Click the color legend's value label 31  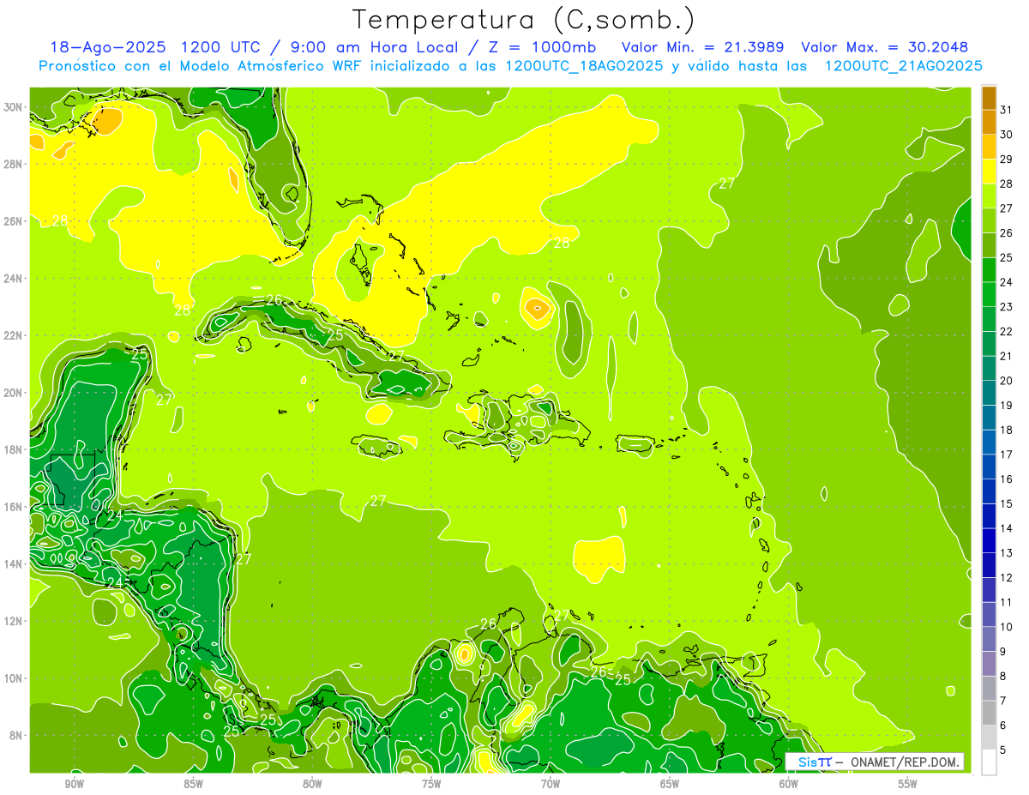click(x=1007, y=110)
